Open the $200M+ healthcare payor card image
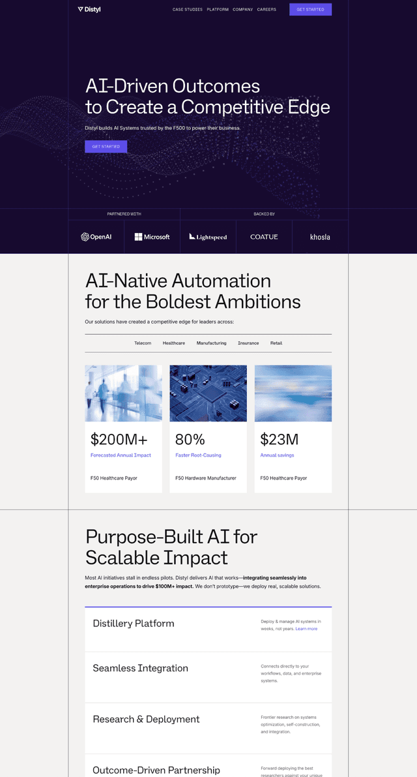417x777 pixels. [123, 393]
